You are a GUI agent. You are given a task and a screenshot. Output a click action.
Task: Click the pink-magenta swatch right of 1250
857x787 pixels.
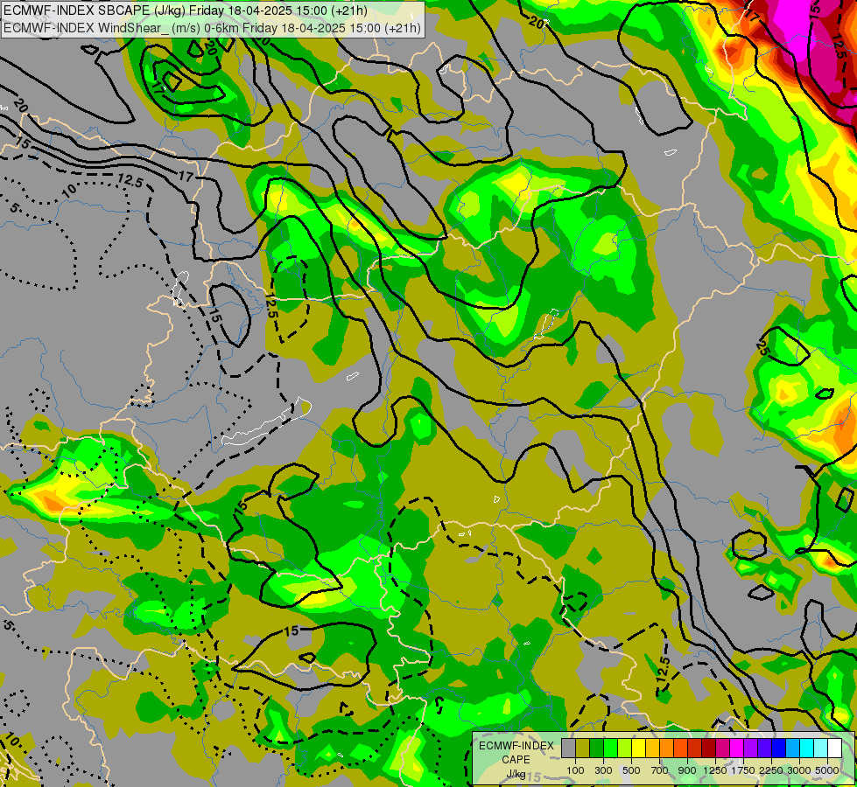pos(722,749)
